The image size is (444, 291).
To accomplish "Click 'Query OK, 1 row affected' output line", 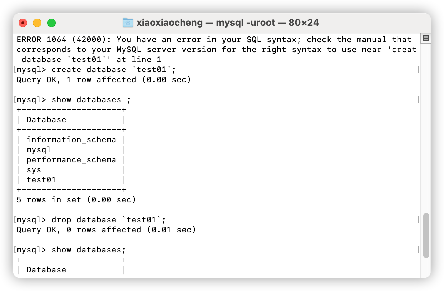I will (104, 79).
